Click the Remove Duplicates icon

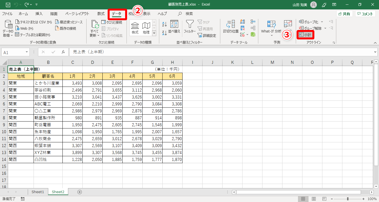pos(242,28)
